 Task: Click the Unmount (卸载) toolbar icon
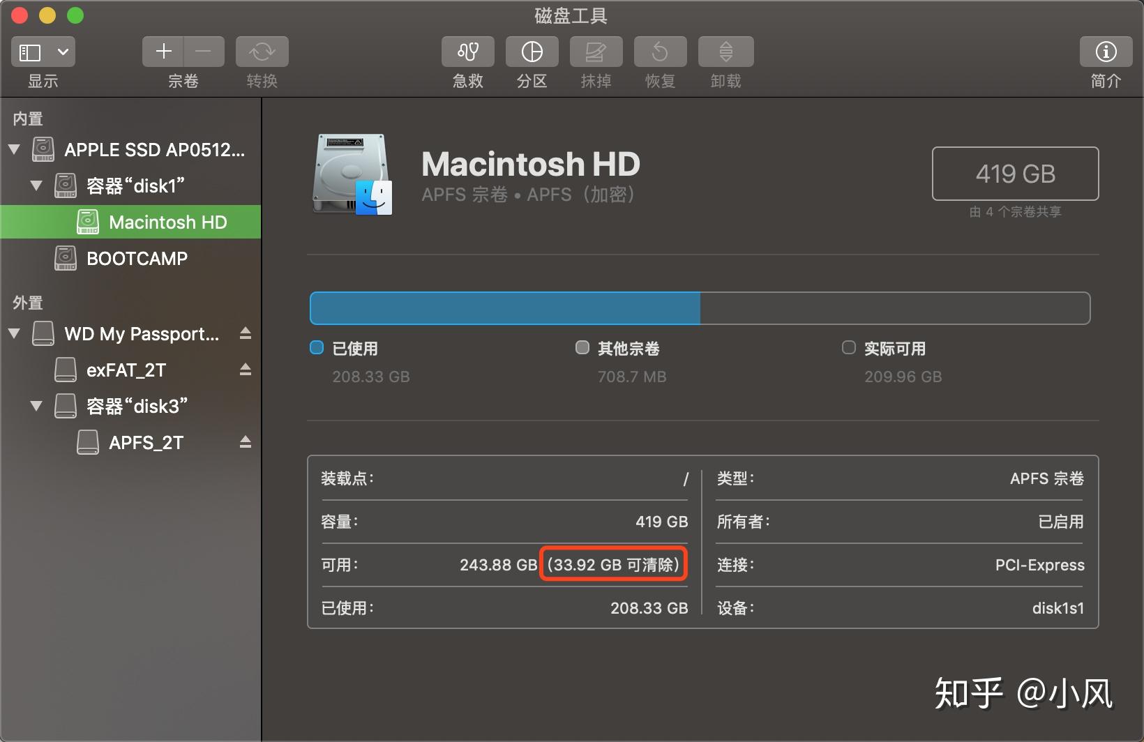[x=726, y=52]
